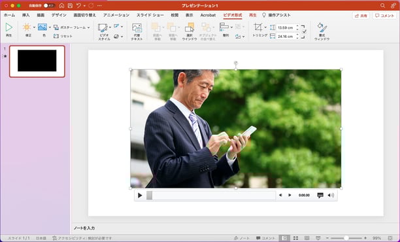Image resolution: width=400 pixels, height=242 pixels.
Task: Click Send Backward (背面へ移動) icon
Action: click(x=171, y=27)
